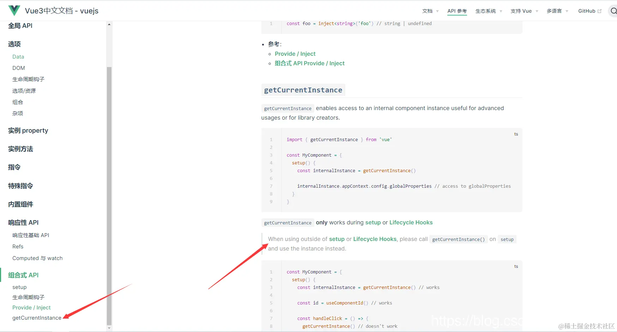
Task: Click the useComponentId() code line
Action: point(345,303)
